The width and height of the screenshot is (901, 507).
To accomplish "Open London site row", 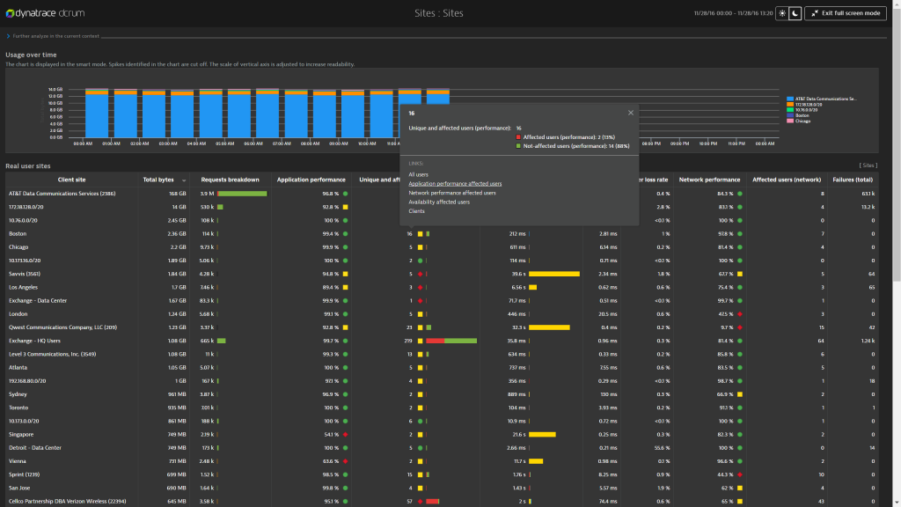I will pyautogui.click(x=18, y=314).
